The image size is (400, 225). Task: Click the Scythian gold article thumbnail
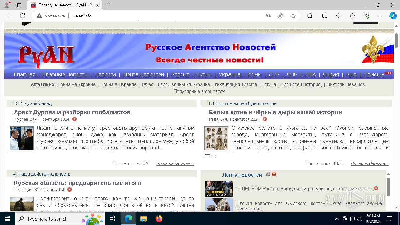tap(216, 138)
